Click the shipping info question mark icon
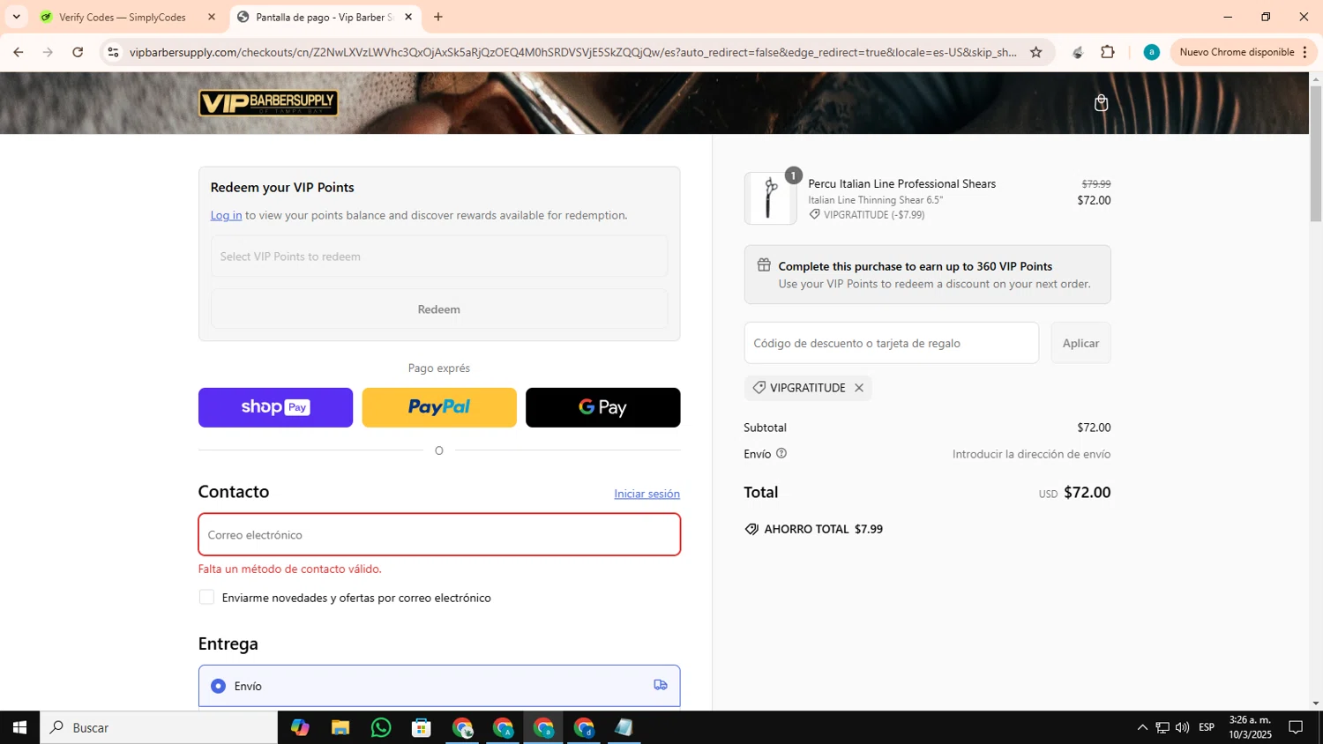Viewport: 1323px width, 744px height. tap(781, 453)
